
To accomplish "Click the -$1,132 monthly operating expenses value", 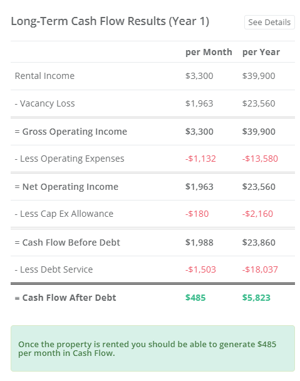I will pyautogui.click(x=200, y=159).
